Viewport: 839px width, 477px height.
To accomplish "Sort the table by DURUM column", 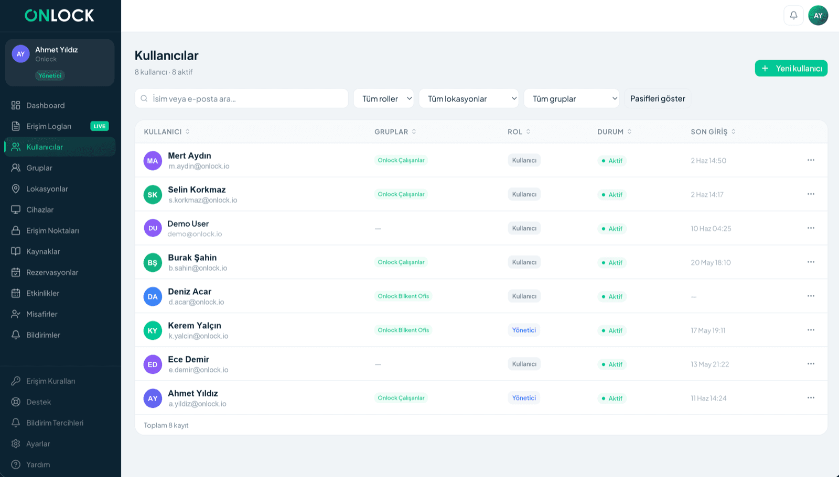I will pos(615,132).
